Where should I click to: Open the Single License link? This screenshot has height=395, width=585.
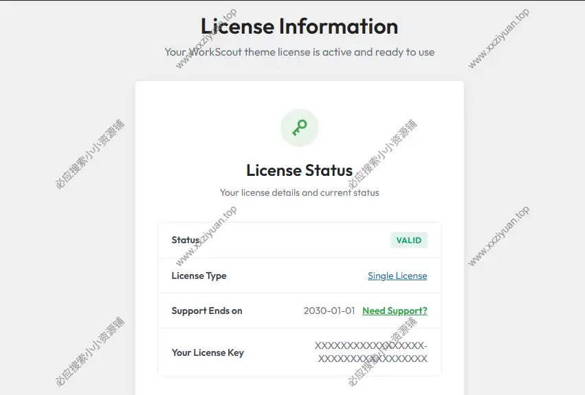click(x=397, y=275)
